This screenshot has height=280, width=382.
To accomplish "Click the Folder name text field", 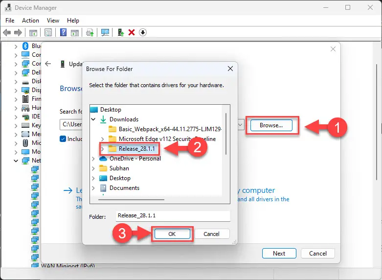I will click(x=173, y=215).
